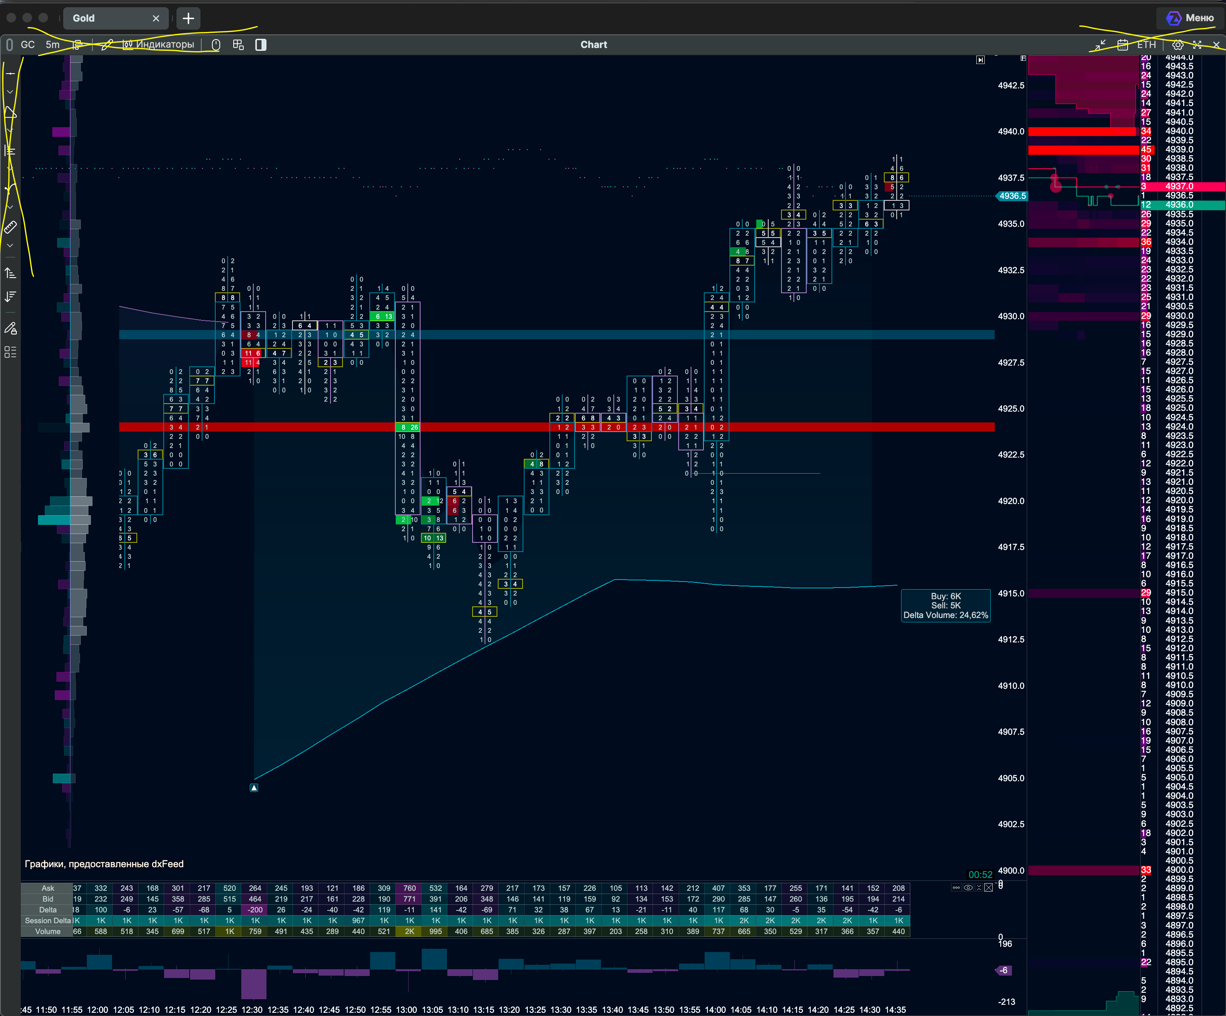Open the Индикаторы menu
Screen dimensions: 1226x1016
point(158,44)
